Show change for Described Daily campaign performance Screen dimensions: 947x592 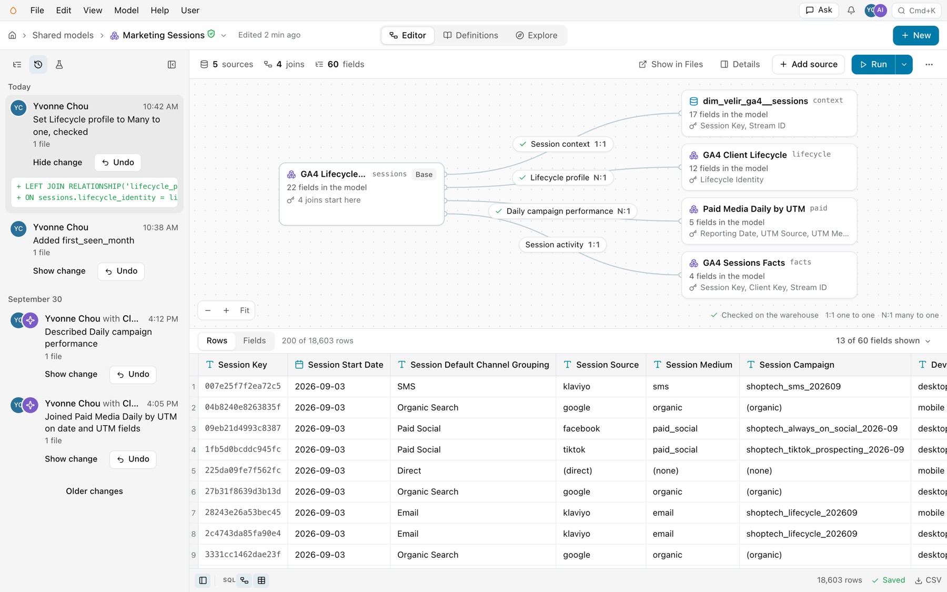71,374
